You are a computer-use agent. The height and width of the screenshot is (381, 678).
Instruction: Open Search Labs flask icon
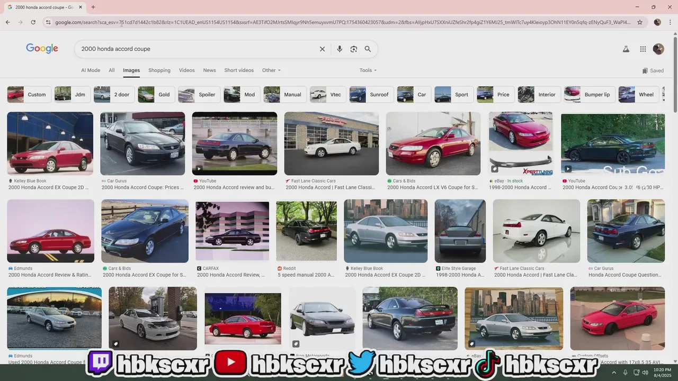626,49
